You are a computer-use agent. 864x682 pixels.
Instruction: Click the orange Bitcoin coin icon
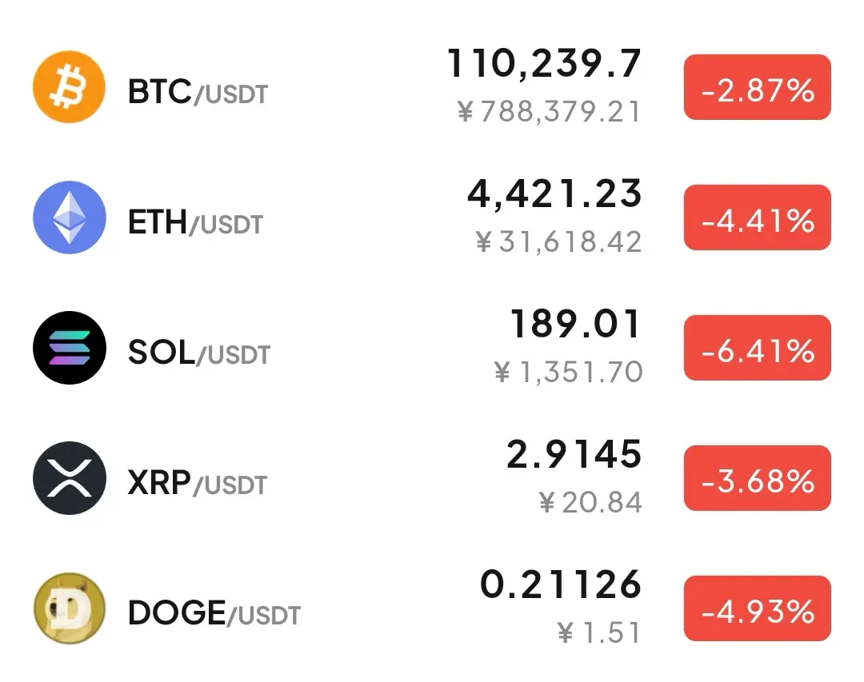click(x=70, y=87)
